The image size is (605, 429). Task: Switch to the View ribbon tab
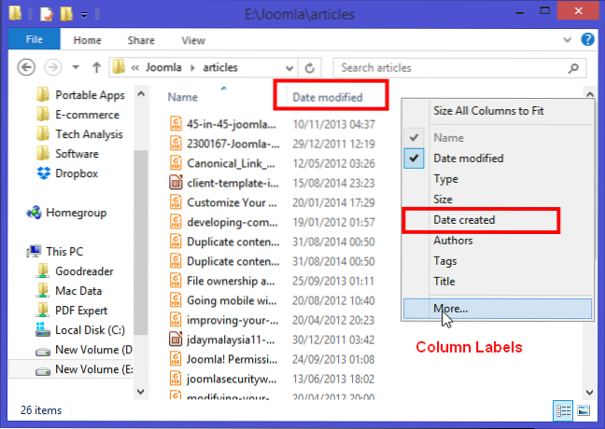(193, 41)
